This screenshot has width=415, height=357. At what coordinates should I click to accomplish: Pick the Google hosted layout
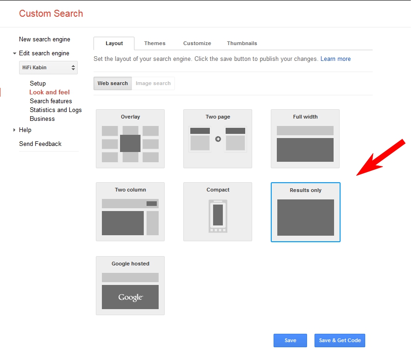point(130,285)
